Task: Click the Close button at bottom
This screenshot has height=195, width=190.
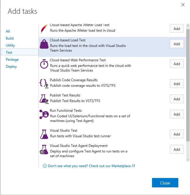Action: [x=165, y=183]
